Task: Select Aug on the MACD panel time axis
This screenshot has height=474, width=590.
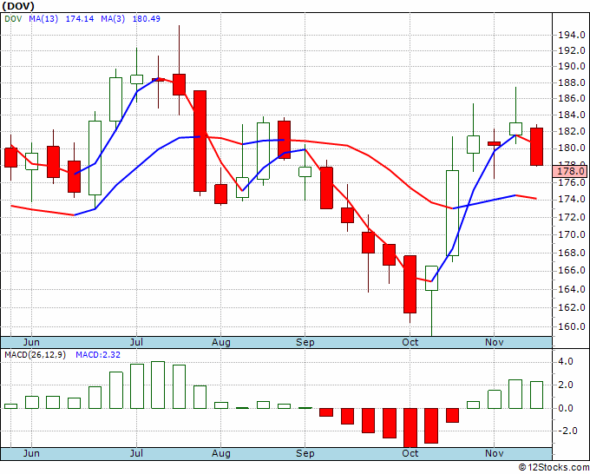Action: coord(221,453)
